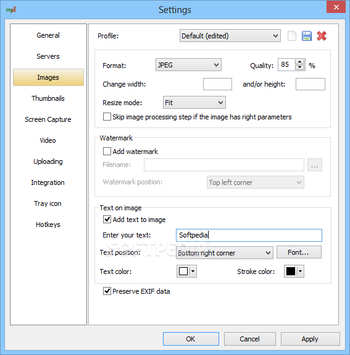The height and width of the screenshot is (355, 350).
Task: Enable the Add watermark checkbox
Action: [107, 152]
